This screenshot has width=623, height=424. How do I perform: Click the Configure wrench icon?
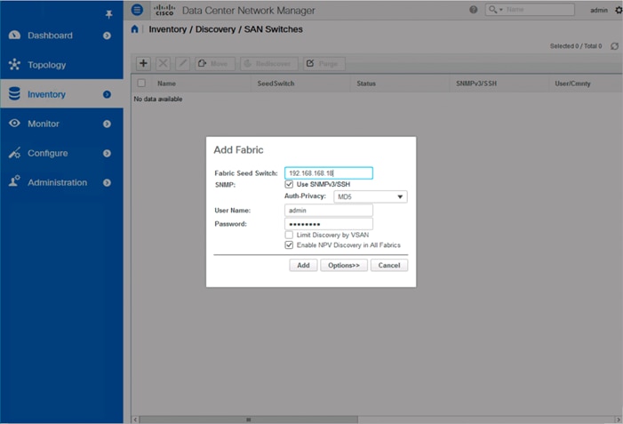coord(14,153)
